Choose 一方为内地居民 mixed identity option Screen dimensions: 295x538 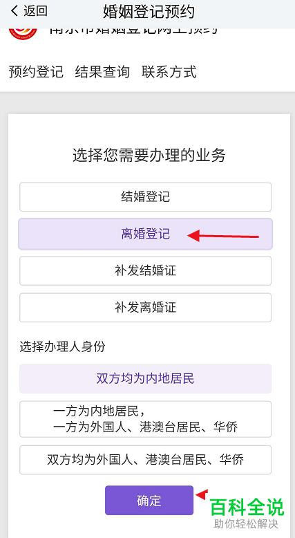(x=145, y=419)
